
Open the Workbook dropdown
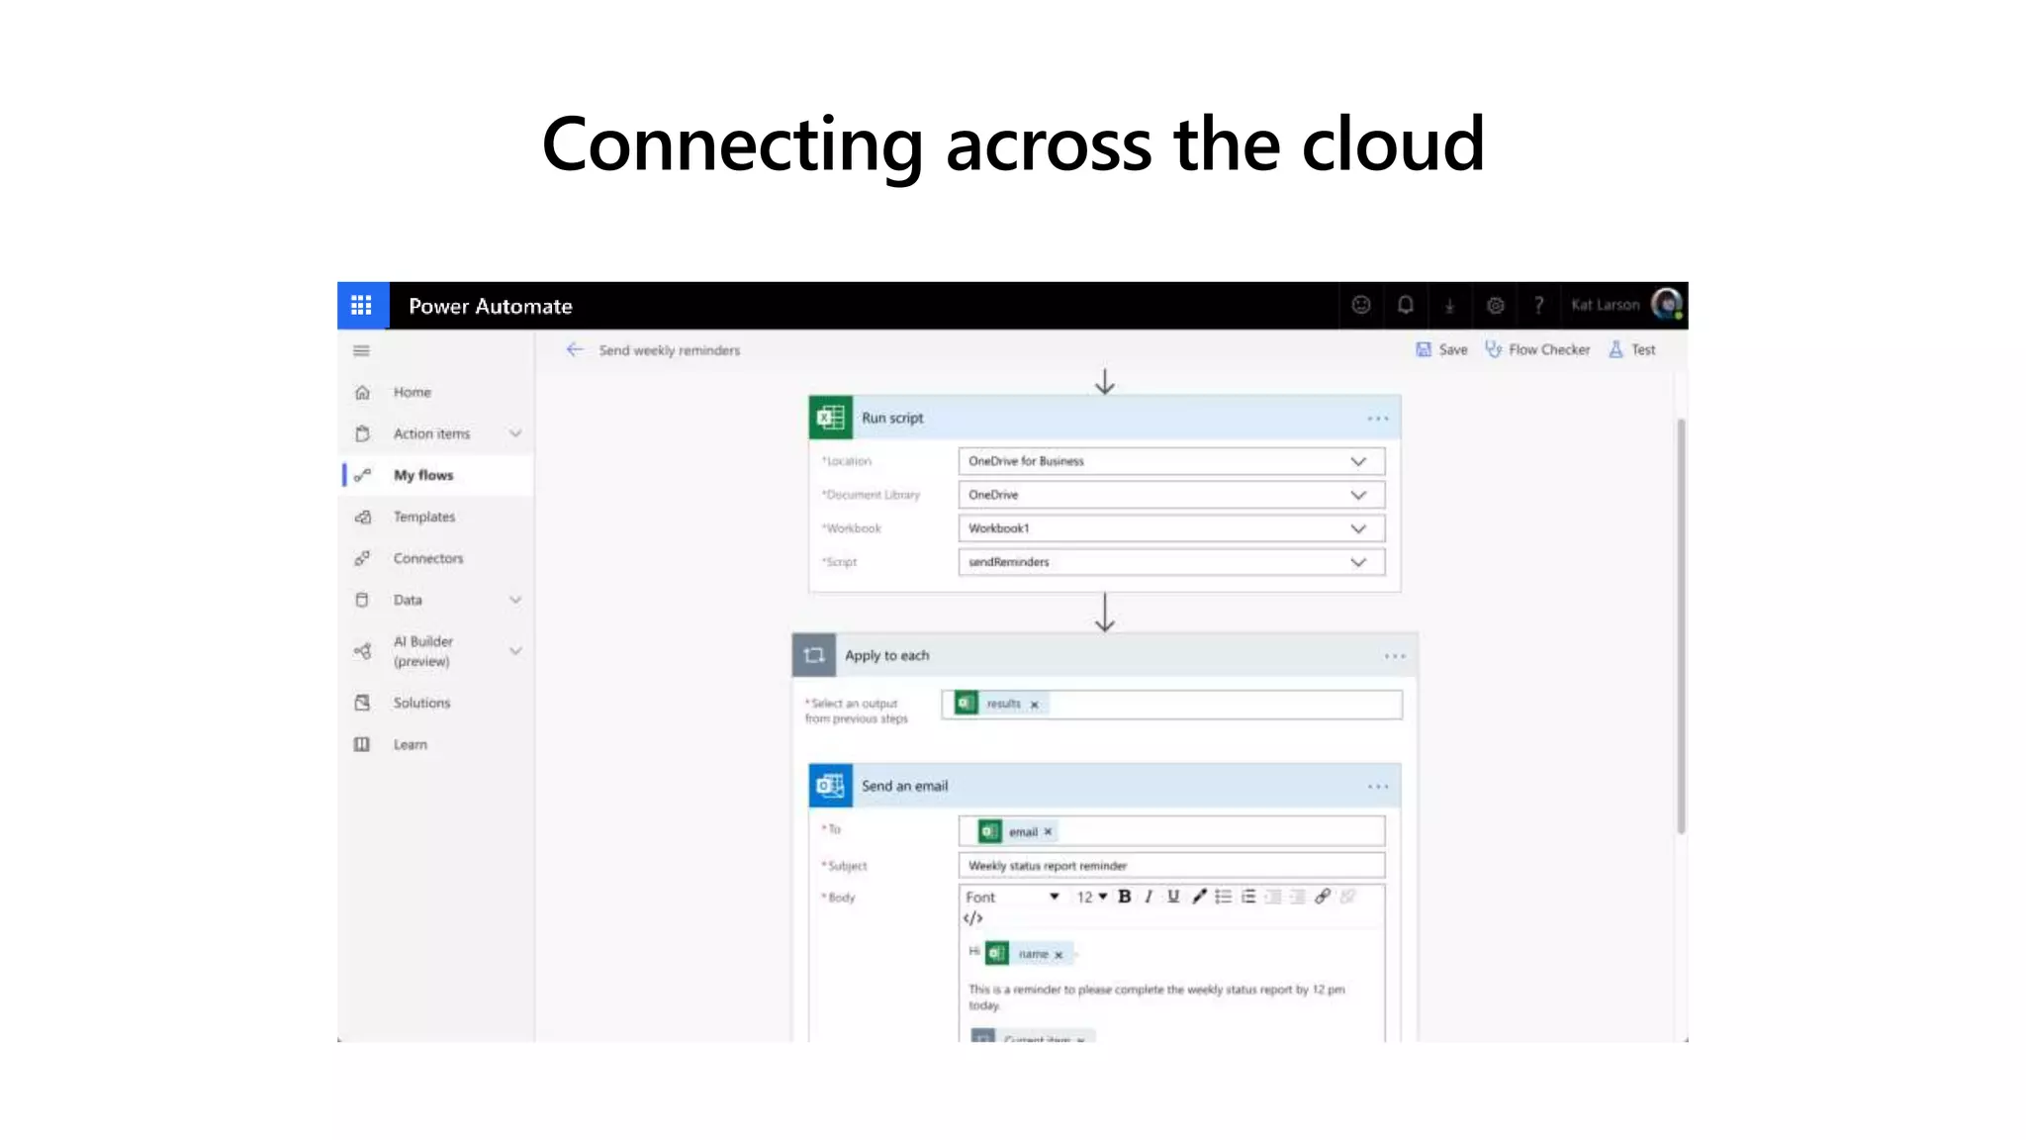(1171, 528)
